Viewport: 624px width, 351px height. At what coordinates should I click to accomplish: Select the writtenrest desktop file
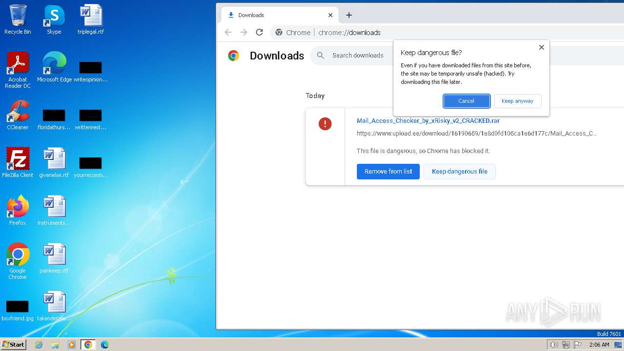tap(91, 119)
